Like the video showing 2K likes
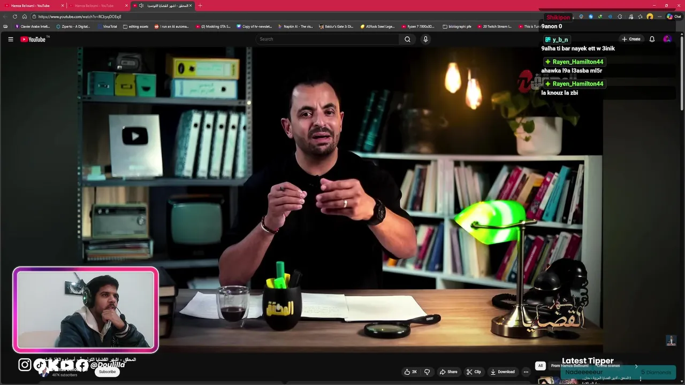Image resolution: width=685 pixels, height=385 pixels. pos(410,372)
